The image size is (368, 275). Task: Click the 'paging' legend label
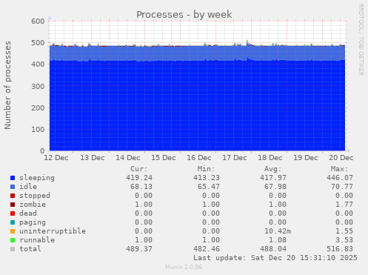point(33,222)
